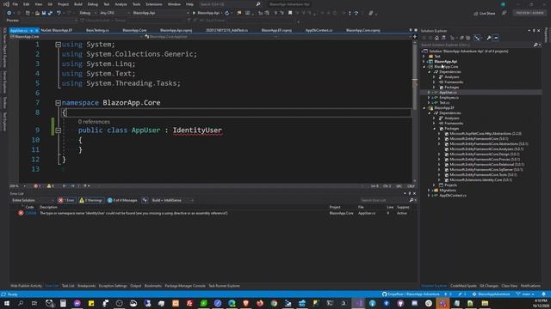551x309 pixels.
Task: Open the File menu
Action: click(x=15, y=4)
